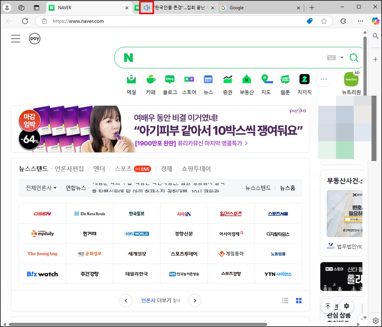Click the address bar URL
Viewport: 382px width, 327px height.
(78, 21)
